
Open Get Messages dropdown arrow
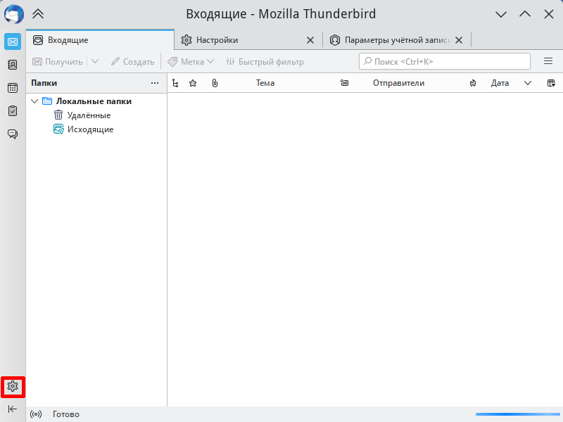click(x=95, y=62)
